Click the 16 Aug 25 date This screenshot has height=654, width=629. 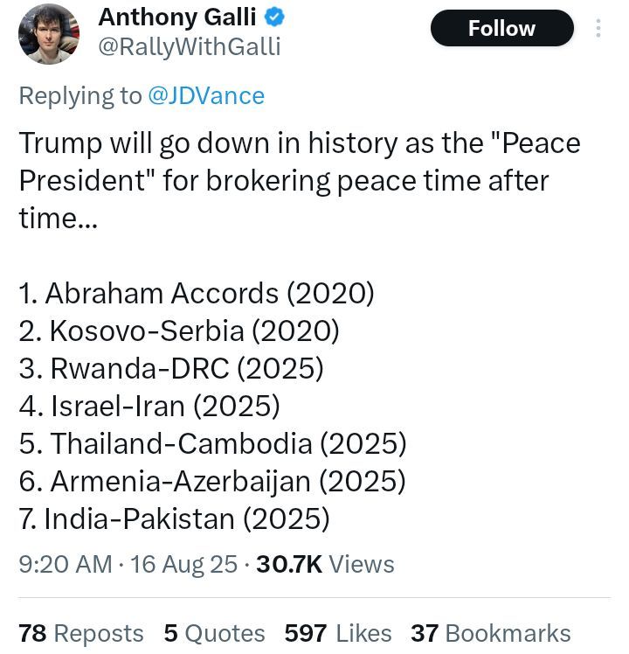tap(183, 564)
